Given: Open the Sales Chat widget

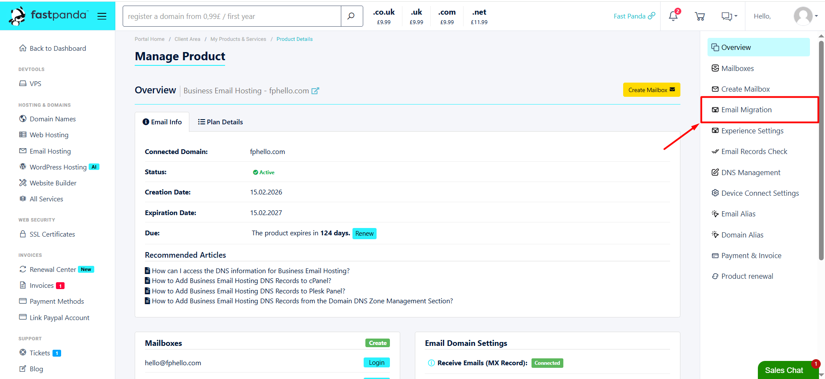Looking at the screenshot, I should [784, 370].
